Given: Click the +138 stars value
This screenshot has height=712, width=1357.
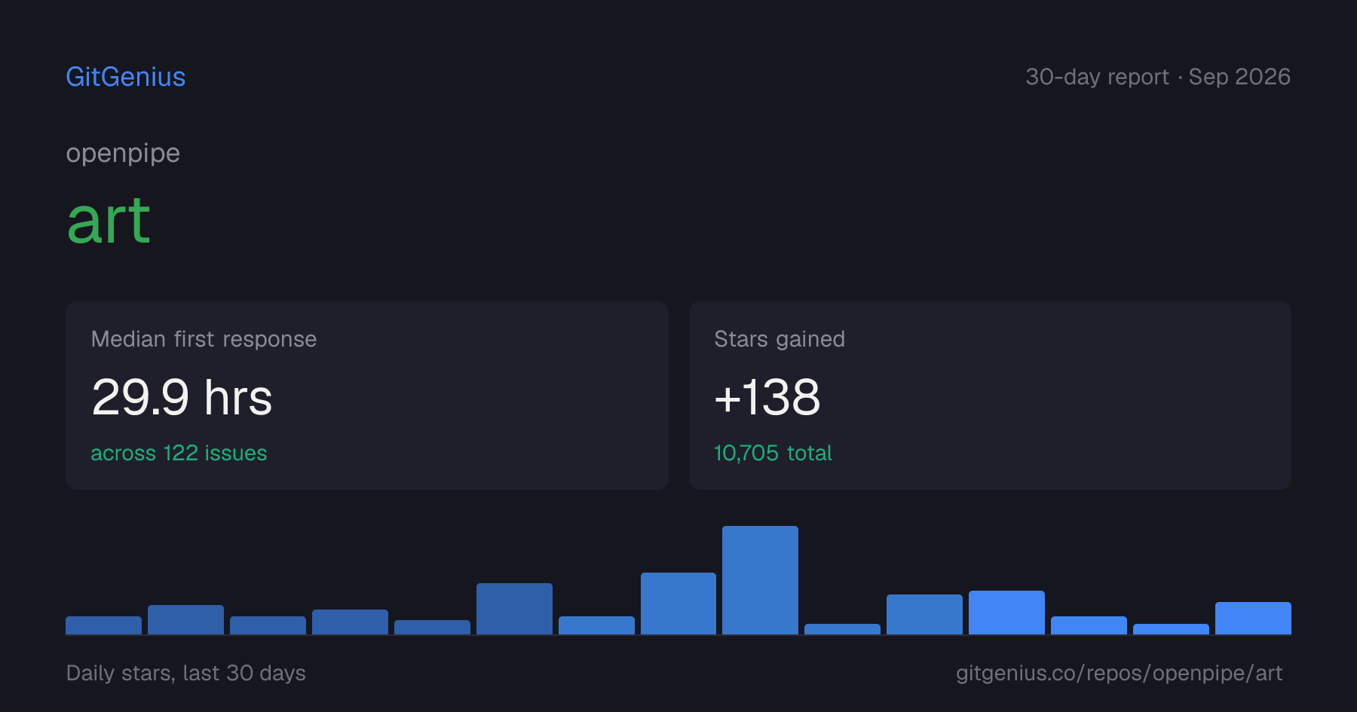Looking at the screenshot, I should (x=767, y=397).
